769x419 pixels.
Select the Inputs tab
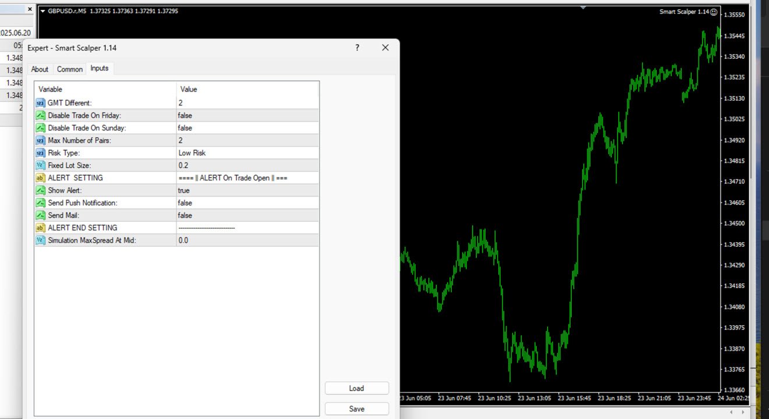point(100,68)
